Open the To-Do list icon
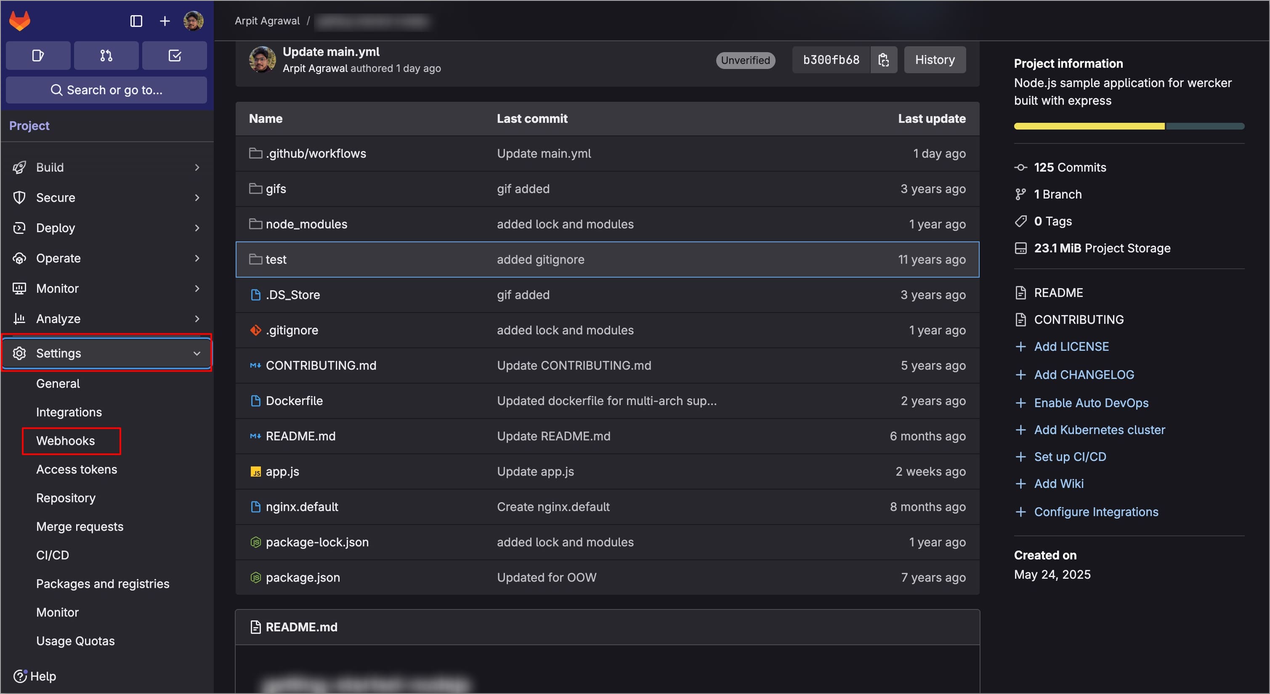The width and height of the screenshot is (1270, 694). pos(175,56)
